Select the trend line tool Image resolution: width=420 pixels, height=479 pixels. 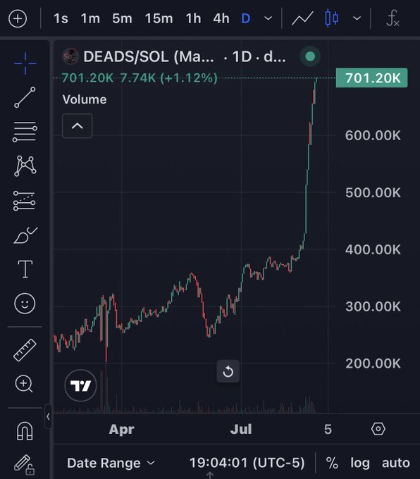[x=25, y=97]
